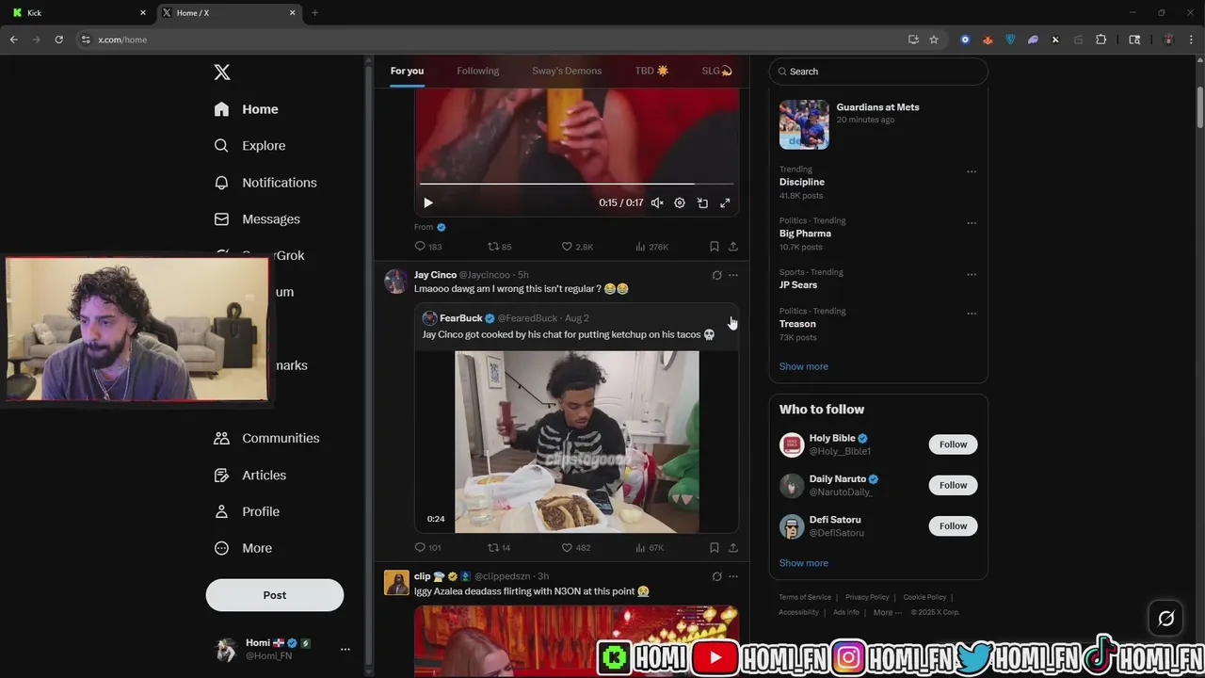The width and height of the screenshot is (1205, 678).
Task: Show more trending topics
Action: [x=803, y=366]
